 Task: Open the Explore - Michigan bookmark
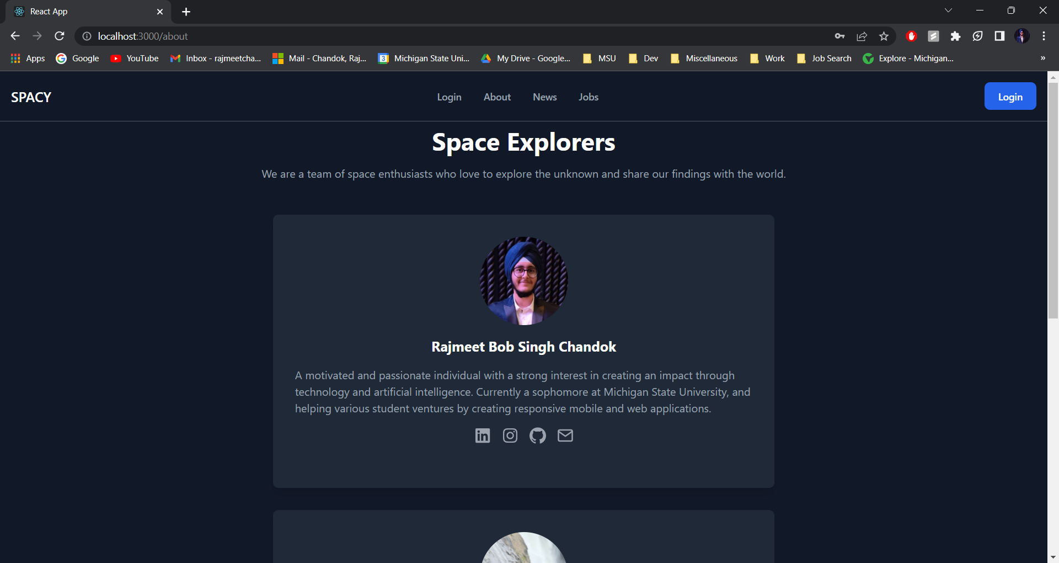(908, 59)
